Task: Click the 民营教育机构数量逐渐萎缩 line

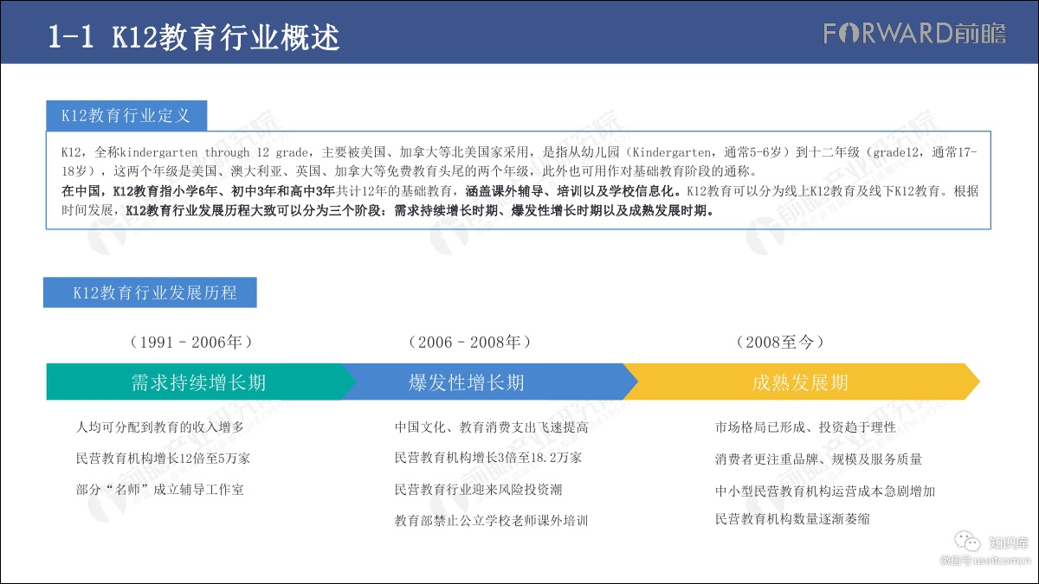Action: pos(792,519)
